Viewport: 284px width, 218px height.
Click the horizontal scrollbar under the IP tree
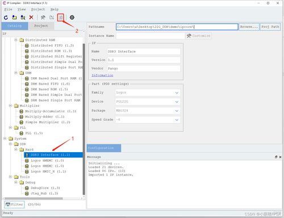34,199
